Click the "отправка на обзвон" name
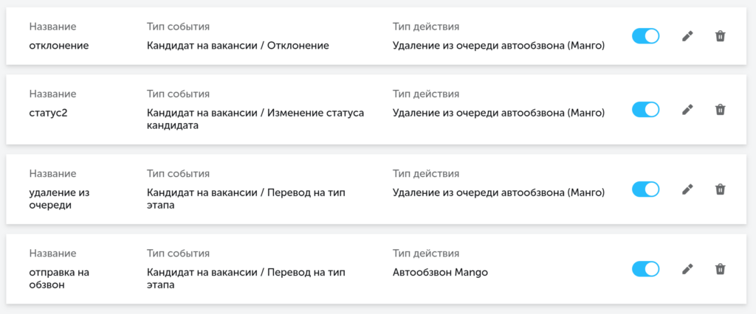The height and width of the screenshot is (314, 756). pos(59,279)
